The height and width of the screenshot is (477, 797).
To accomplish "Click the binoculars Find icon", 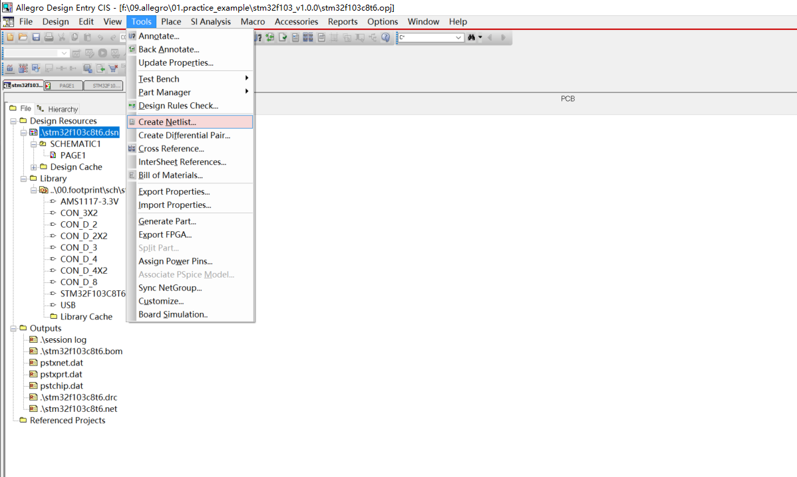I will [x=471, y=38].
